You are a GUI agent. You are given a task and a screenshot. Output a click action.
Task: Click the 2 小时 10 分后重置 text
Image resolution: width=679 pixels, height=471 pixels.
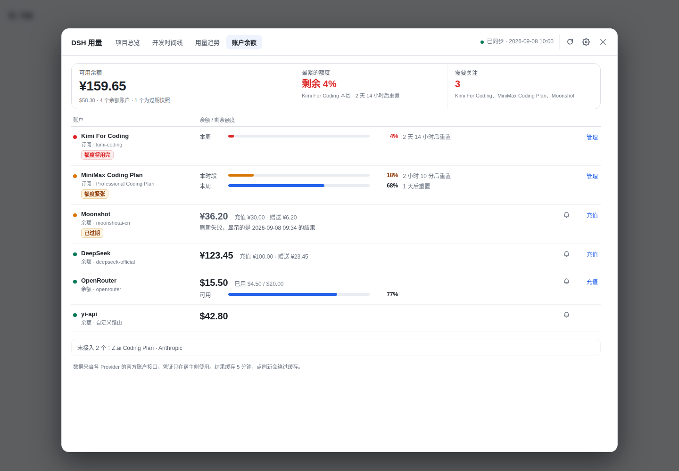pyautogui.click(x=427, y=176)
